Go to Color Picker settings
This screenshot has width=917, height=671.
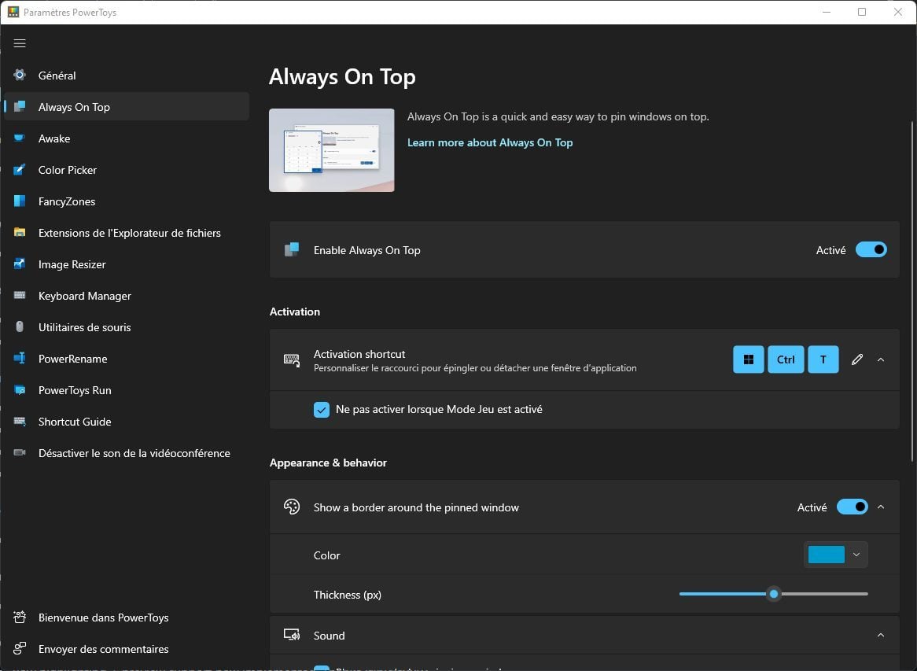127,170
